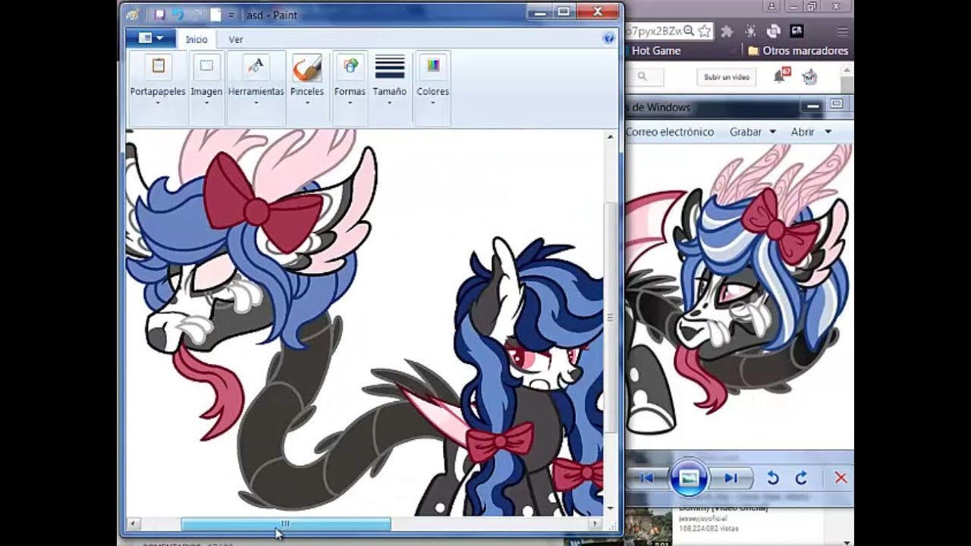
Task: Open the Grabar menu in Photo Viewer
Action: (x=753, y=132)
